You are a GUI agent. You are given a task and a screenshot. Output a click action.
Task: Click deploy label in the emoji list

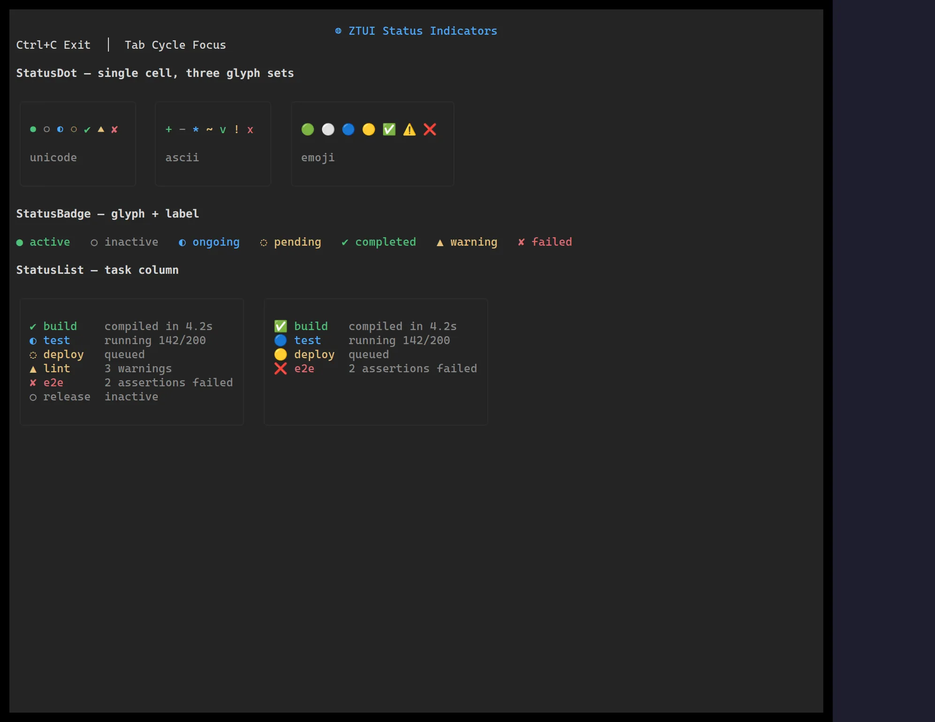point(314,355)
